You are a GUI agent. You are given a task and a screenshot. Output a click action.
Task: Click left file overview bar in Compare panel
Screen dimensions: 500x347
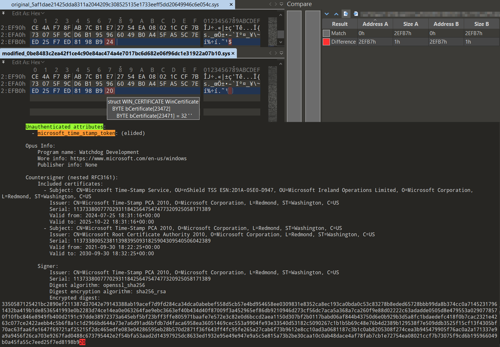(294, 66)
